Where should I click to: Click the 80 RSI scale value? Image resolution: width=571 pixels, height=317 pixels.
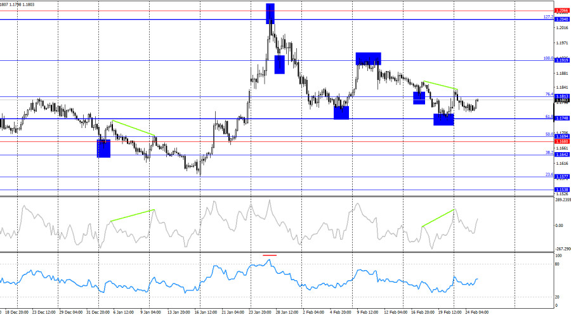tap(557, 264)
